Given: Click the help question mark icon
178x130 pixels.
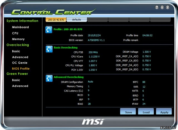Looking at the screenshot, I should [157, 7].
